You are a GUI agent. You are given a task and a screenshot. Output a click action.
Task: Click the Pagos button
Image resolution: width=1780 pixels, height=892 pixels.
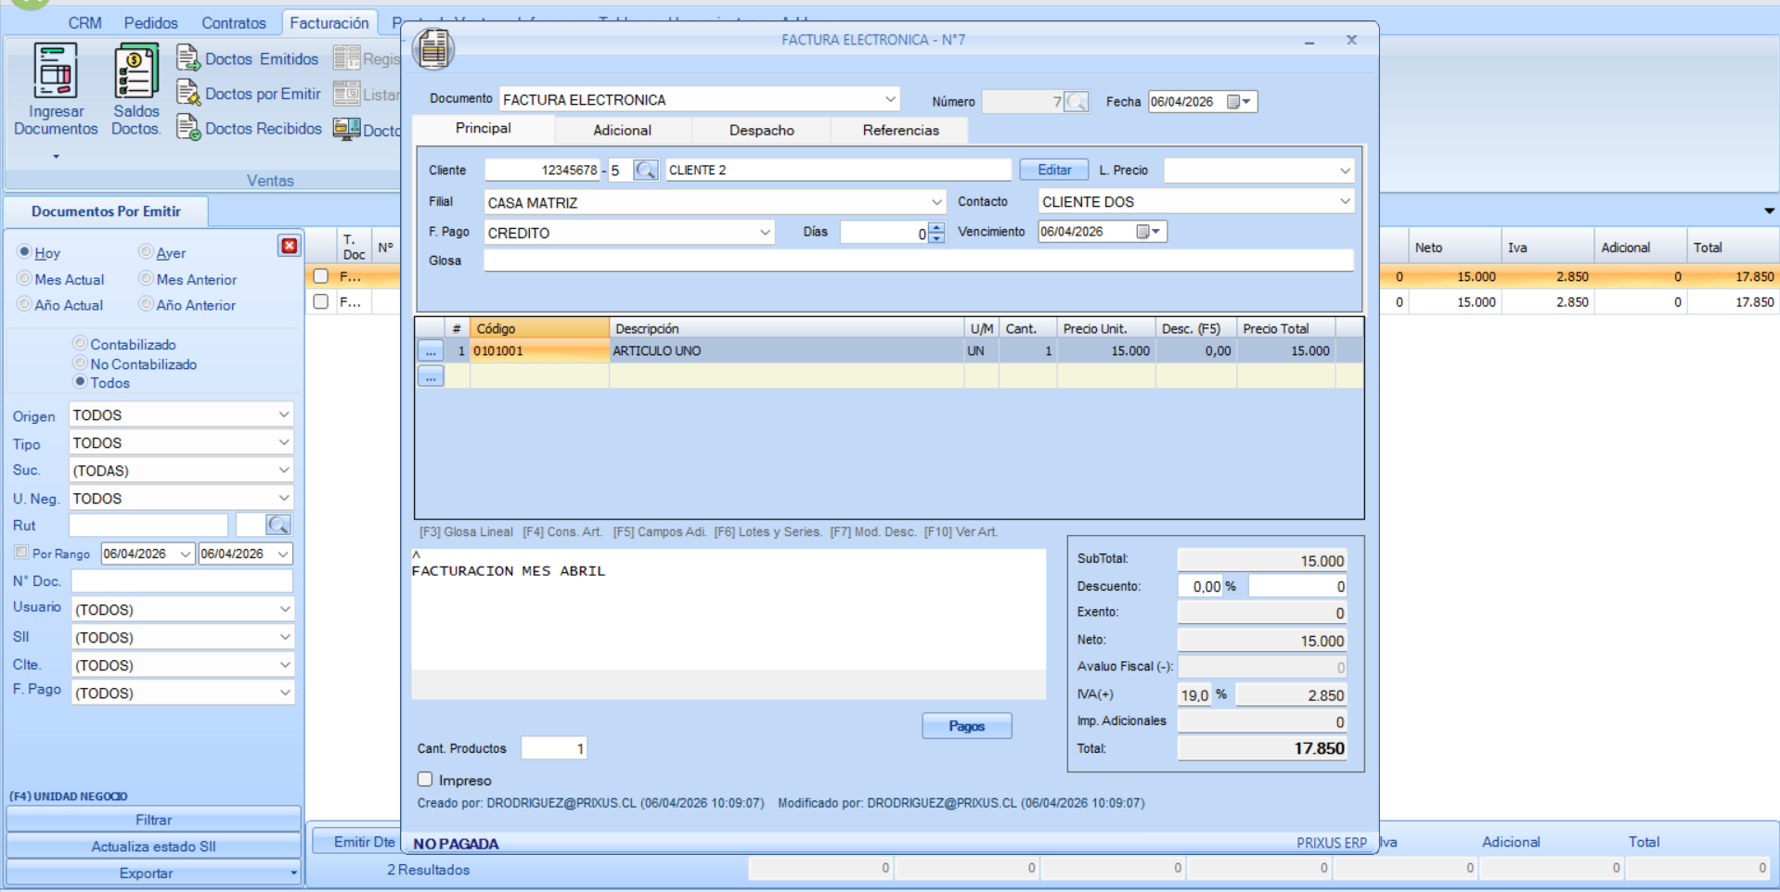coord(966,726)
